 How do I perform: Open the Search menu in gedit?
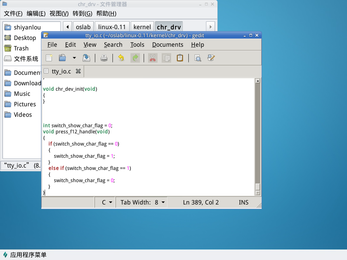coord(113,45)
